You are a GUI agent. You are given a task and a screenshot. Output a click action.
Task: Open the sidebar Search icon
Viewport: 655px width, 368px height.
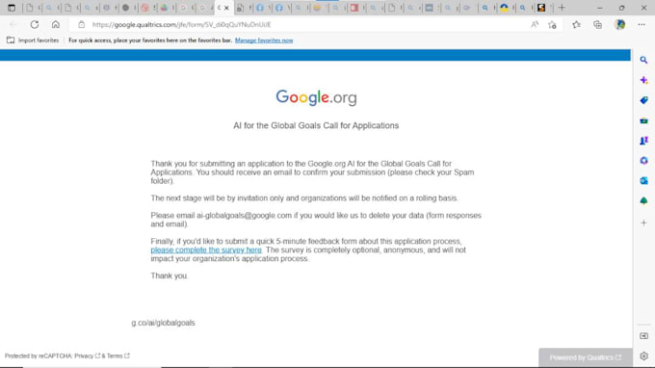click(643, 60)
